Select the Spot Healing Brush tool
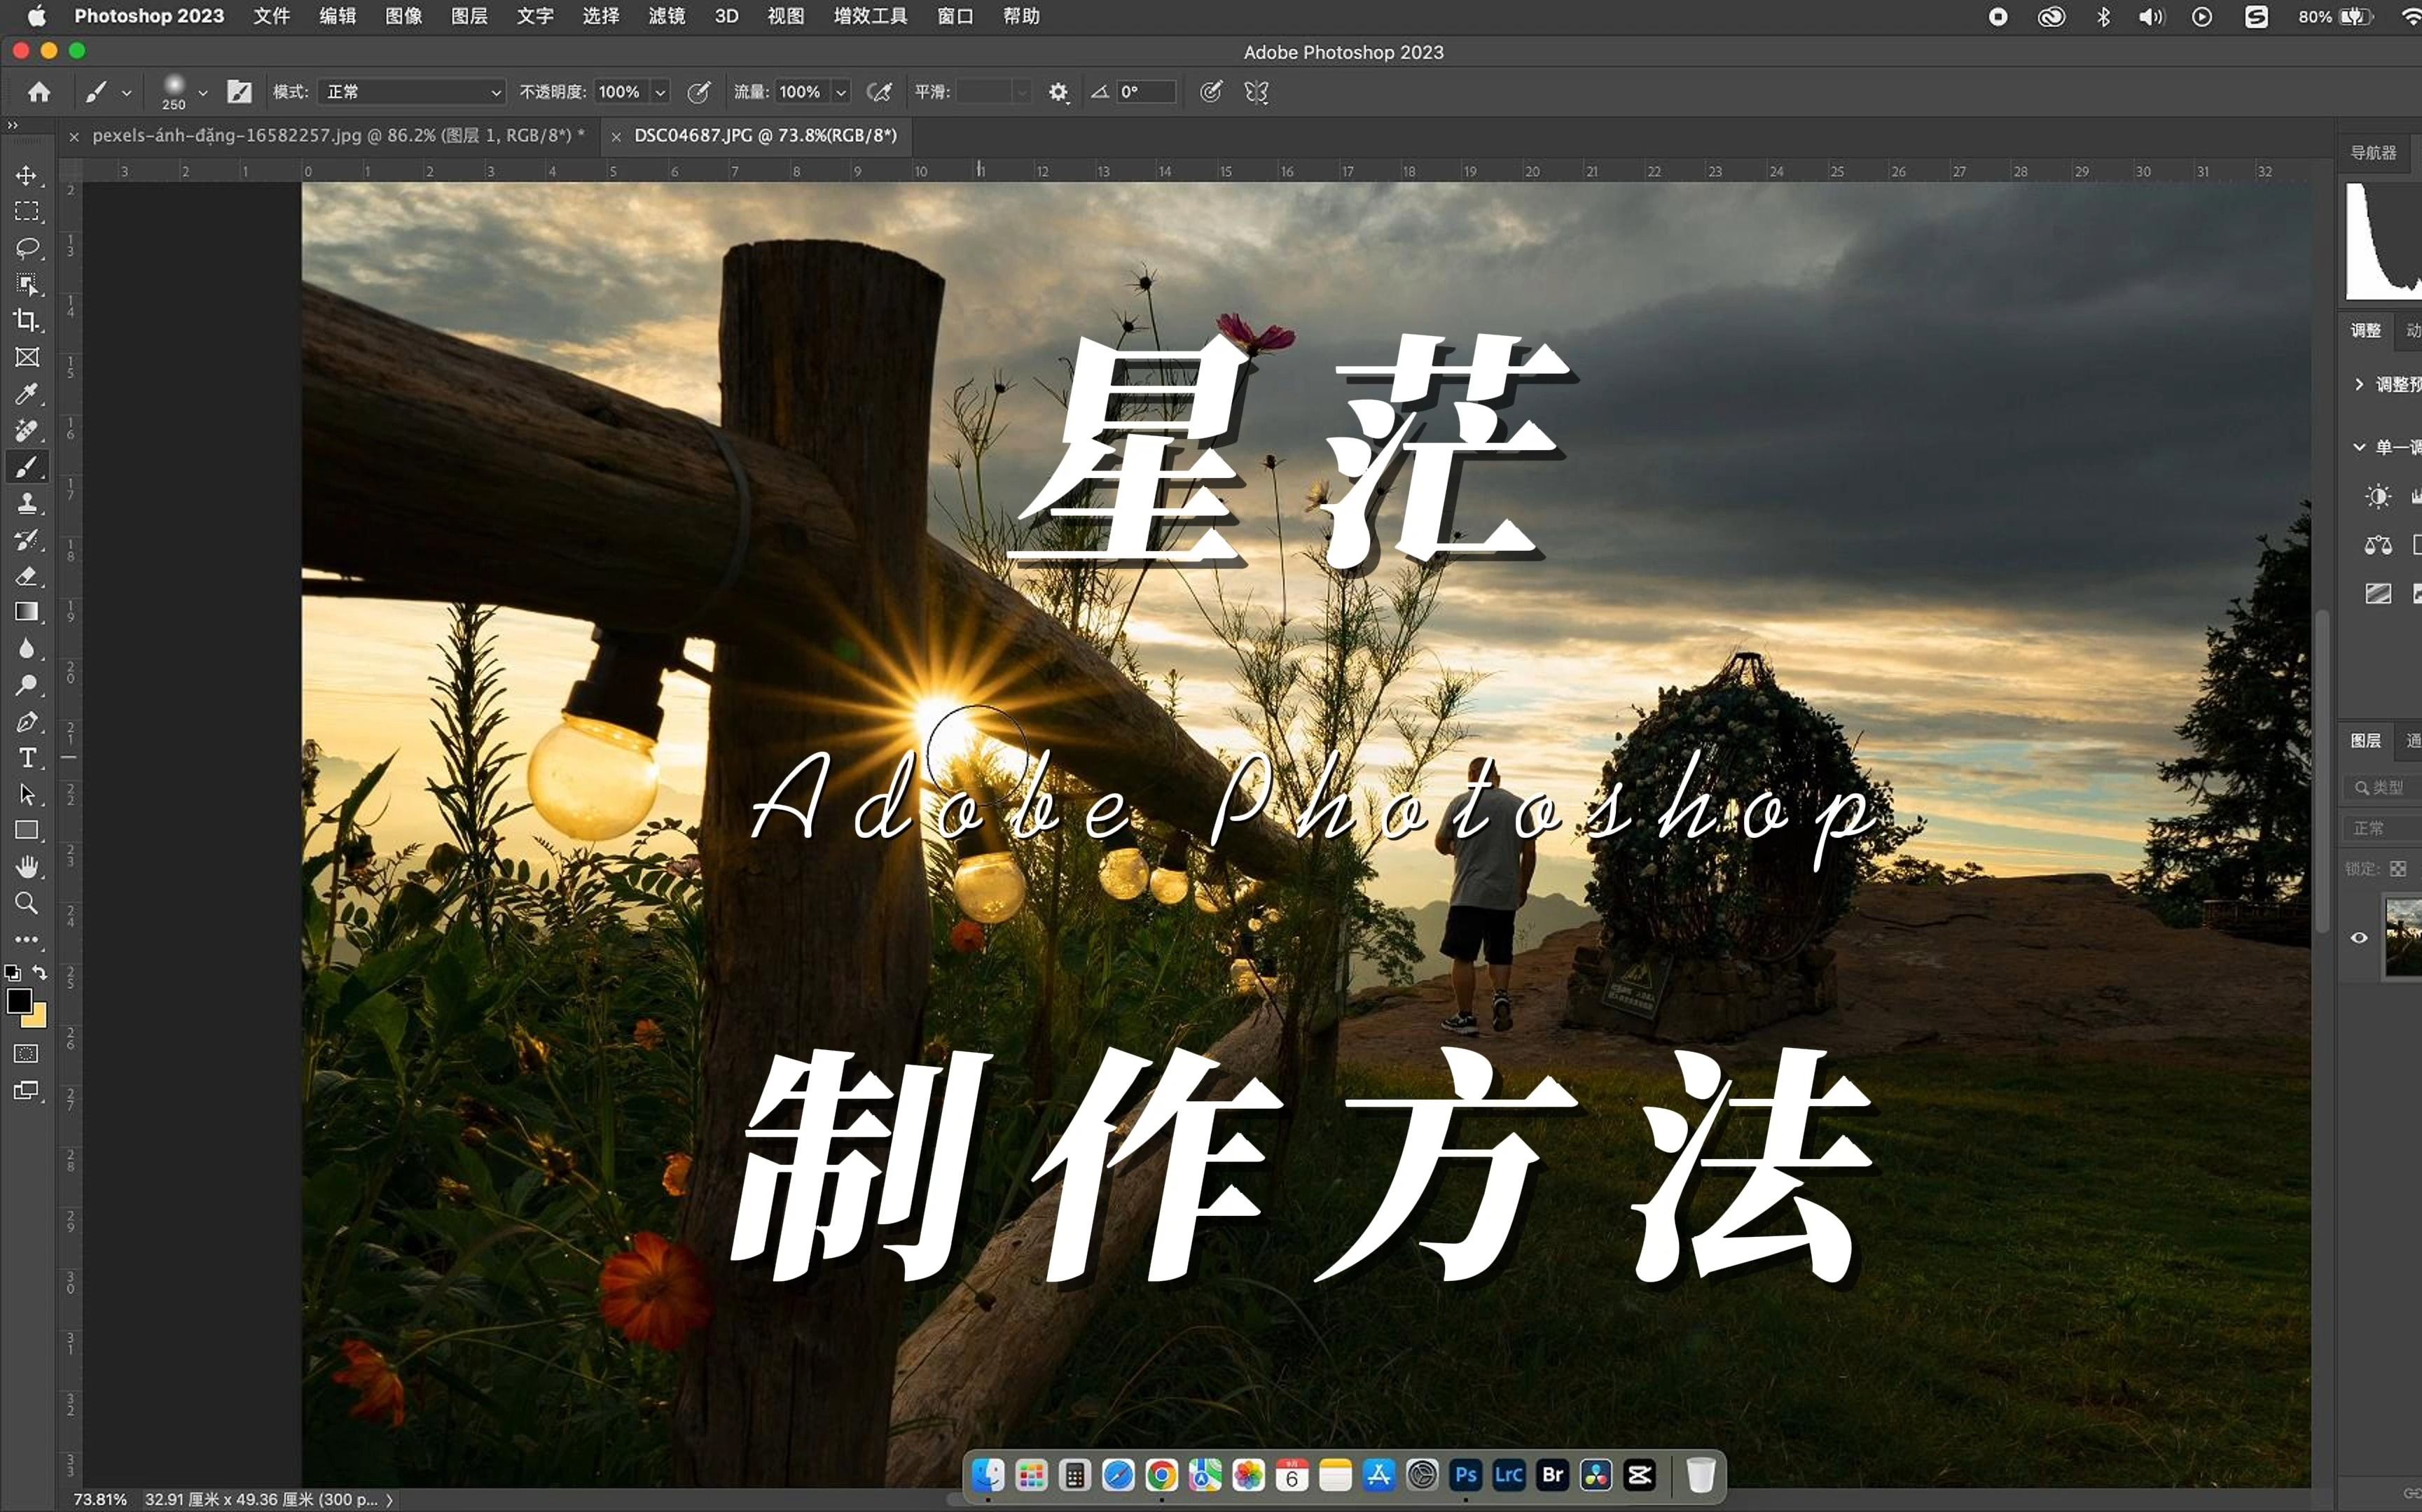Image resolution: width=2422 pixels, height=1512 pixels. pos(27,430)
